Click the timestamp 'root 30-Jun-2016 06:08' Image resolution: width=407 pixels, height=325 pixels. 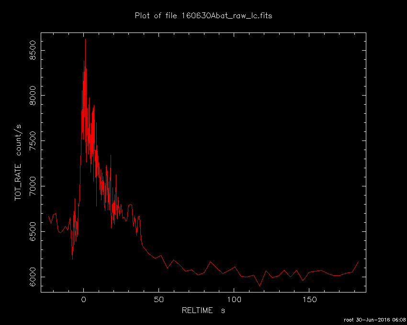point(375,320)
